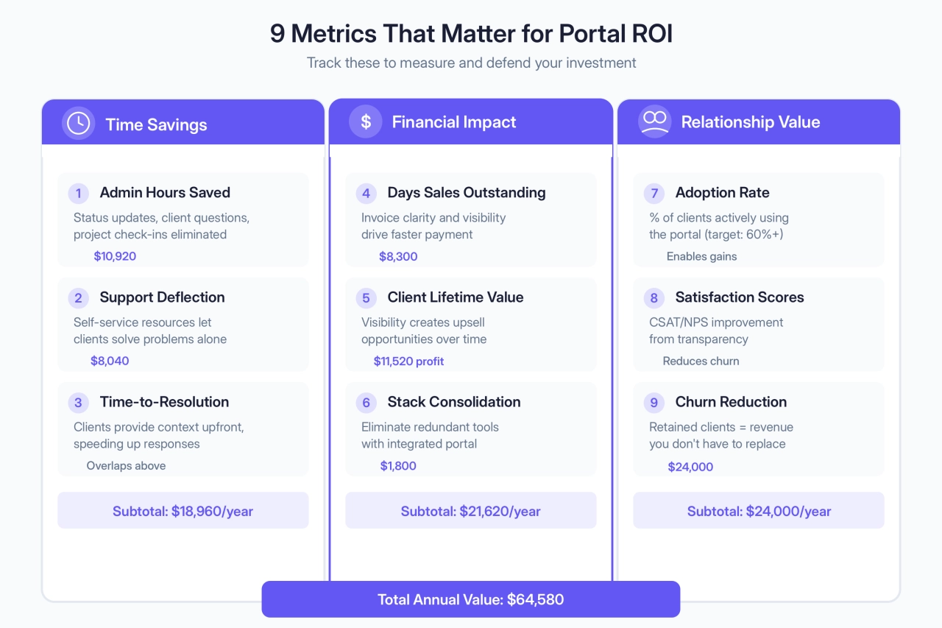Click the Subtotal $21,620/year bar
The height and width of the screenshot is (628, 942).
(470, 510)
